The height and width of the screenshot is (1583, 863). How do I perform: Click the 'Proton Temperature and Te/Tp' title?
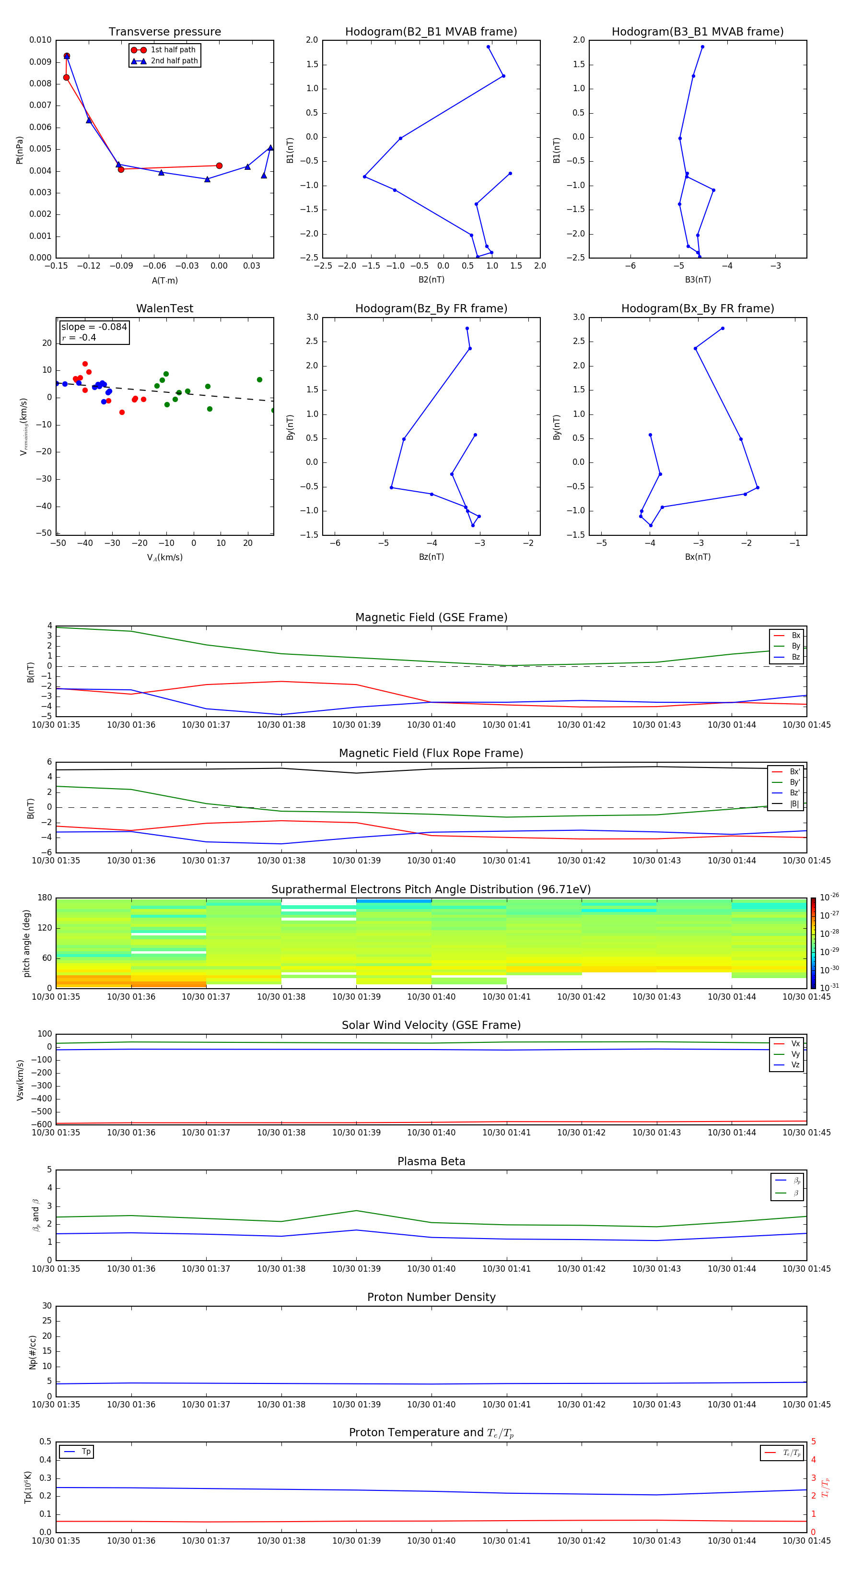click(x=431, y=1433)
